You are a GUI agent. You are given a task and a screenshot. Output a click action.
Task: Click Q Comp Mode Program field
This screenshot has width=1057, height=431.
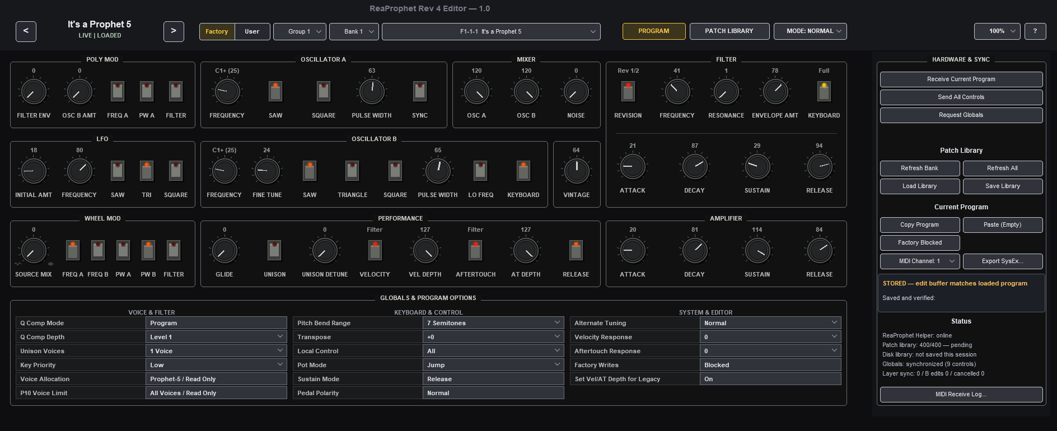216,323
